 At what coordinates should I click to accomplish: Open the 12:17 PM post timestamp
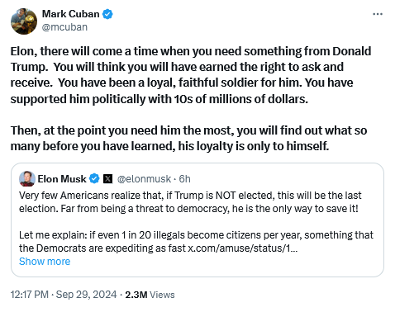pyautogui.click(x=30, y=295)
